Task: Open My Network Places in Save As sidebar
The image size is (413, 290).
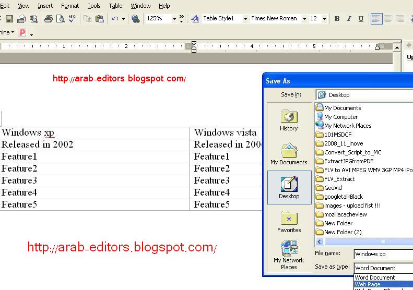Action: [x=289, y=255]
